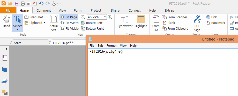The width and height of the screenshot is (238, 96).
Task: Set the view to Actual Size
Action: (x=54, y=23)
